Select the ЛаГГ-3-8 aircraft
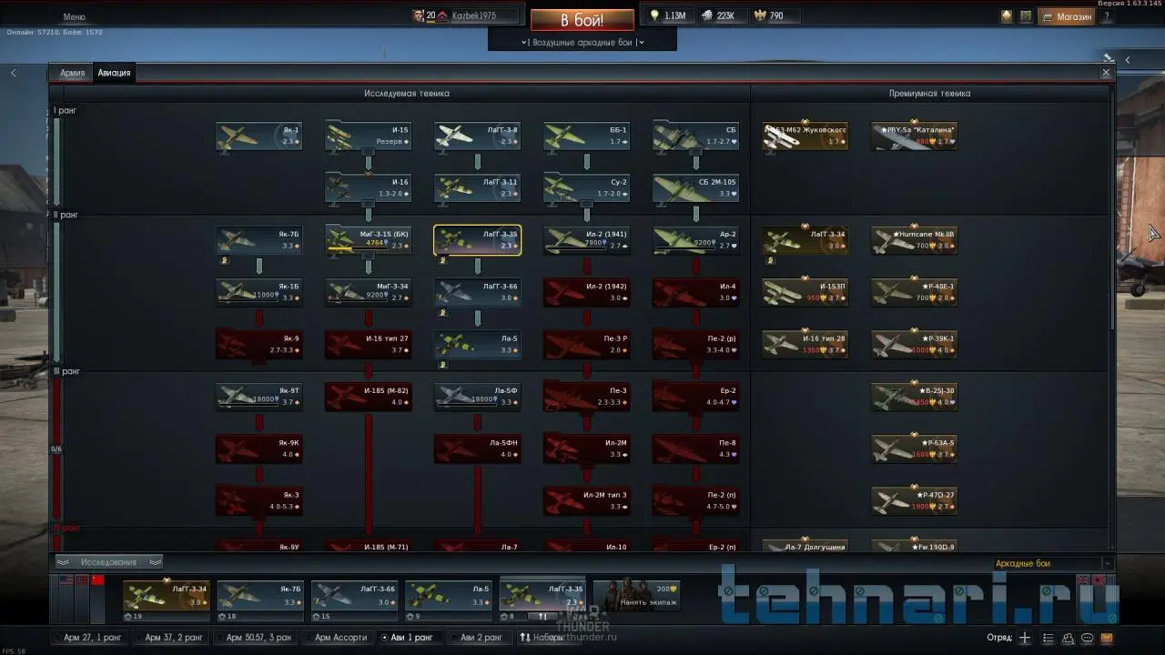 coord(478,136)
